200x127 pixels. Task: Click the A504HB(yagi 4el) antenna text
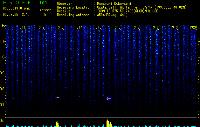click(x=112, y=15)
